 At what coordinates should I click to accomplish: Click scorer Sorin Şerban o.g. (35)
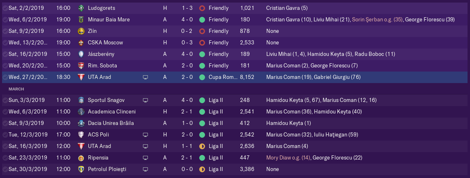pyautogui.click(x=377, y=19)
